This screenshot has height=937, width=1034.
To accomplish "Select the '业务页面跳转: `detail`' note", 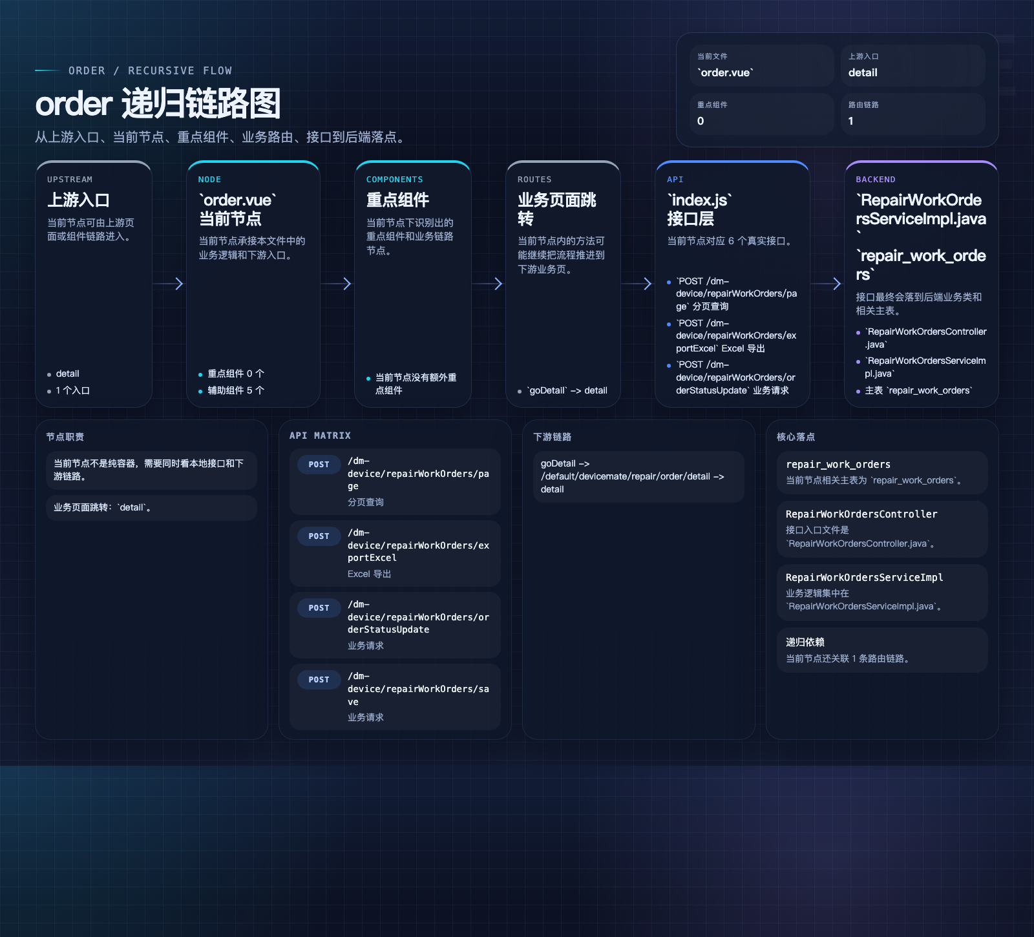I will 151,508.
